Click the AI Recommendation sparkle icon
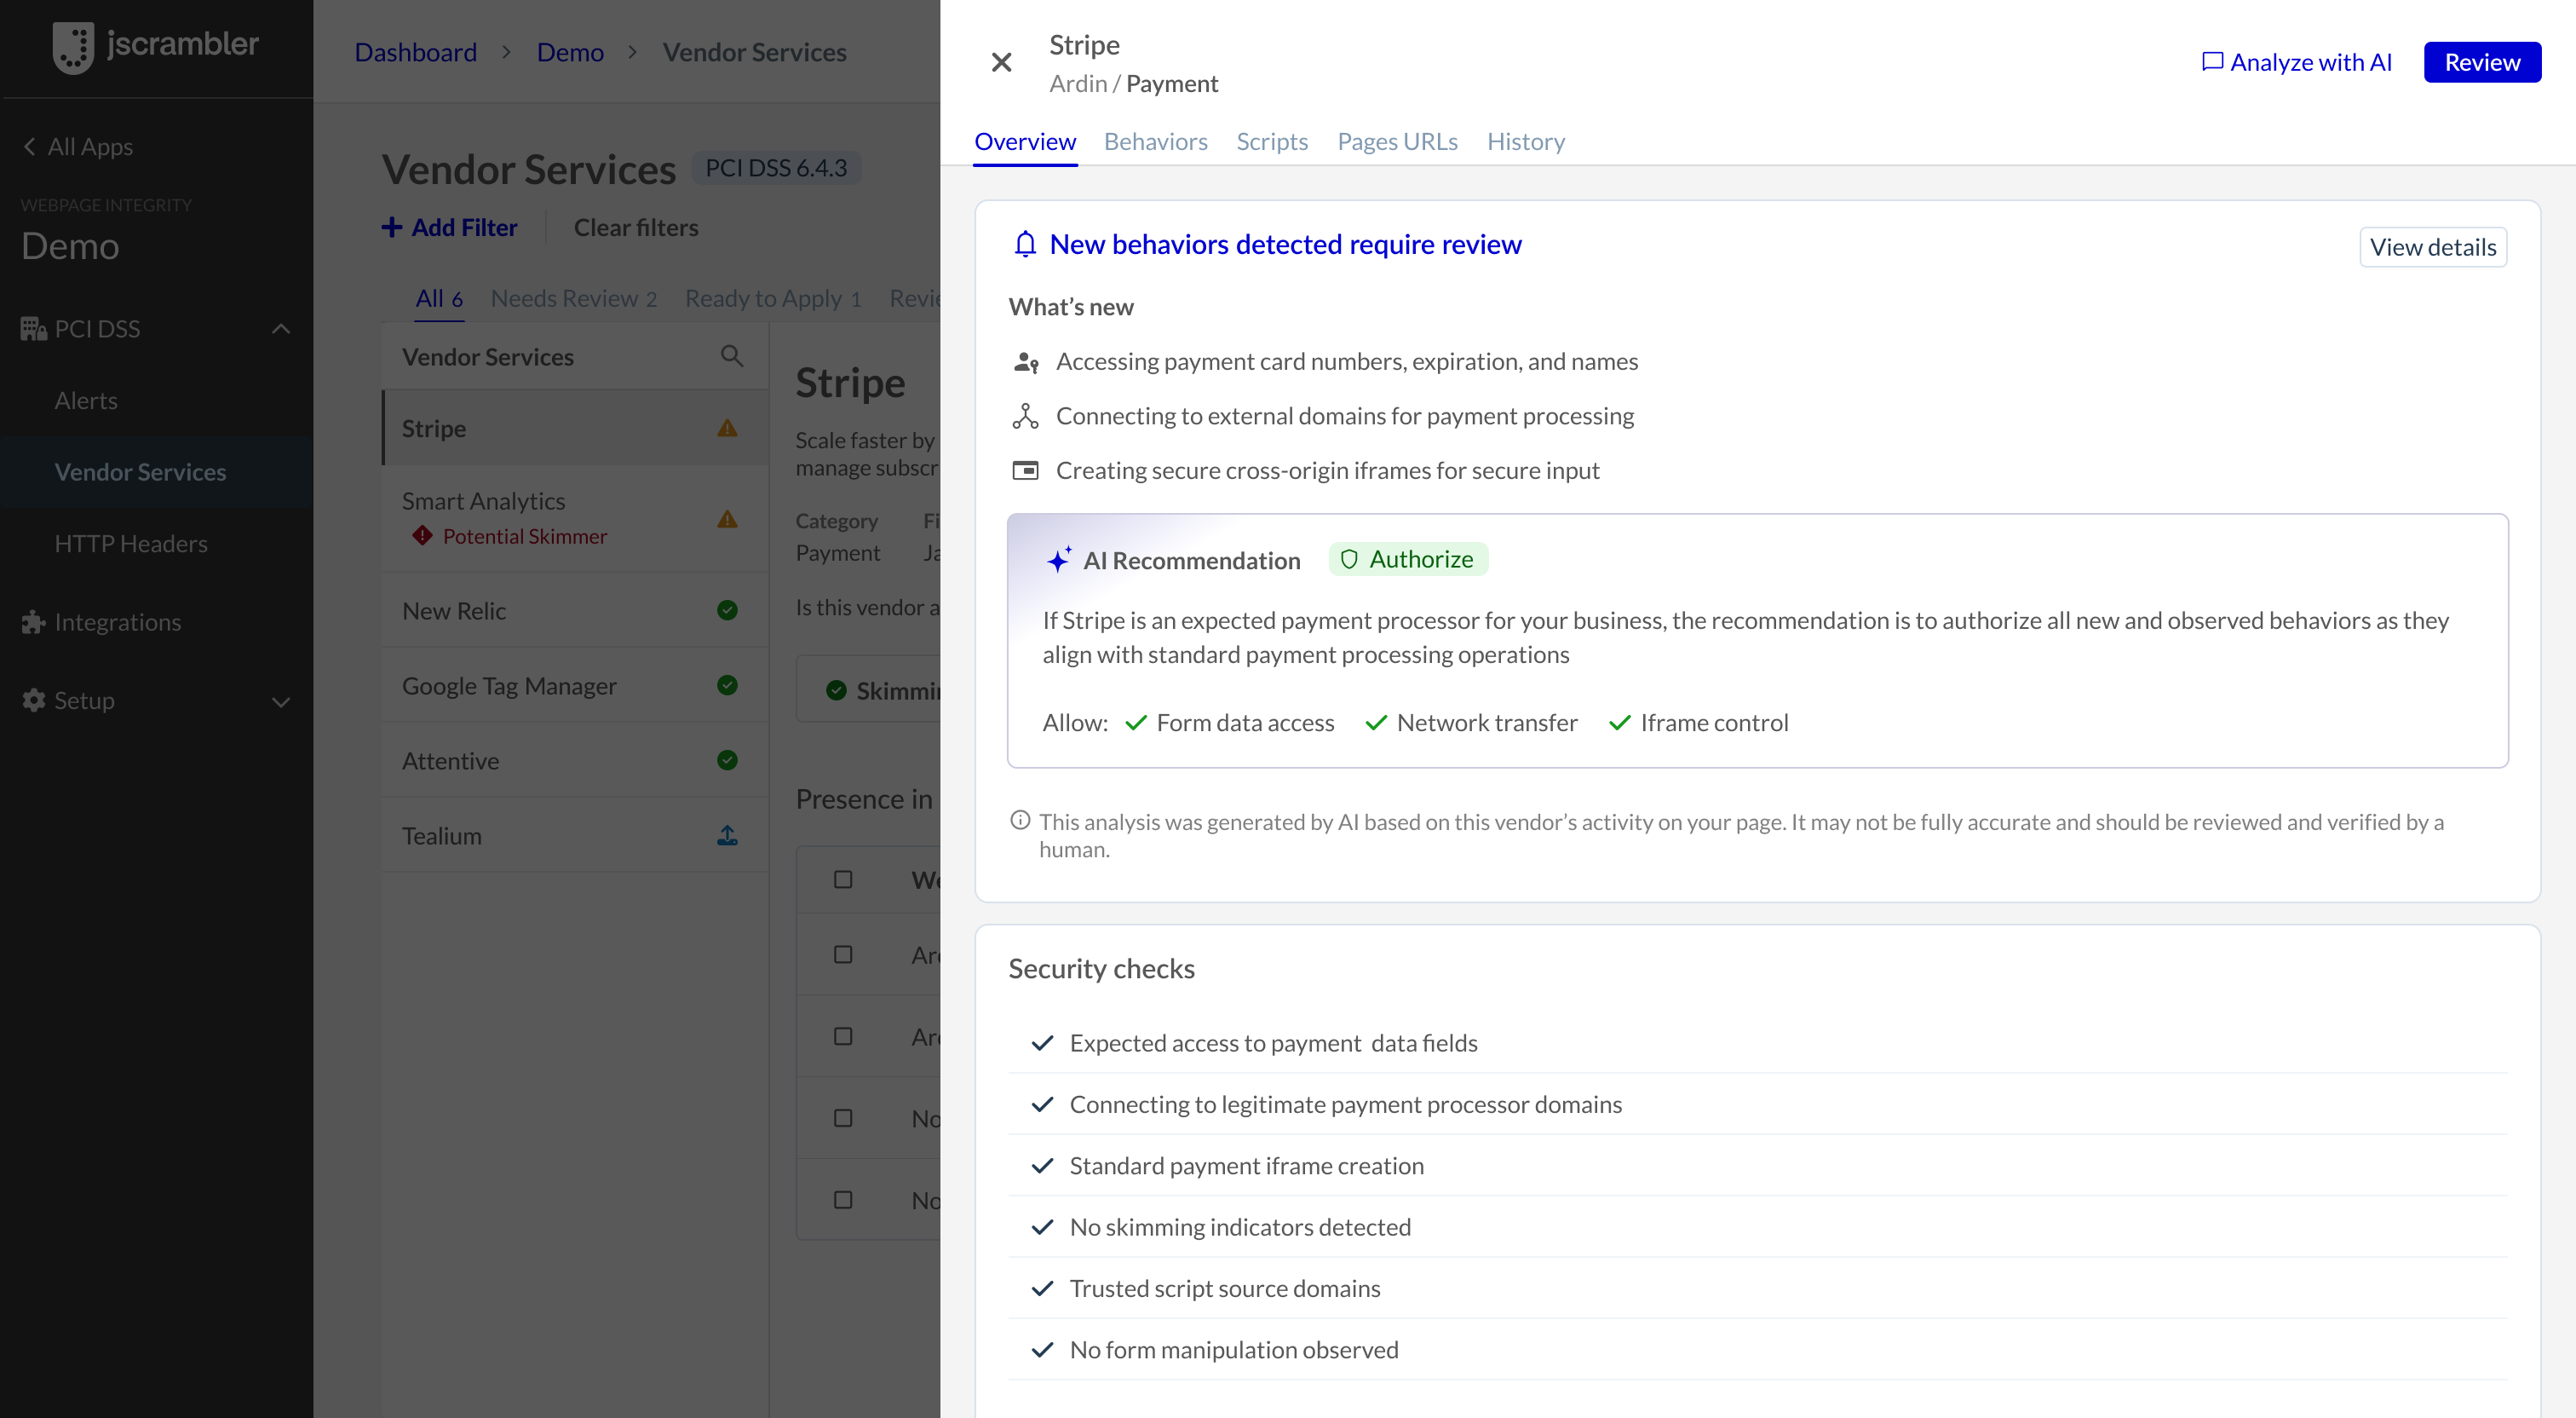 tap(1058, 559)
